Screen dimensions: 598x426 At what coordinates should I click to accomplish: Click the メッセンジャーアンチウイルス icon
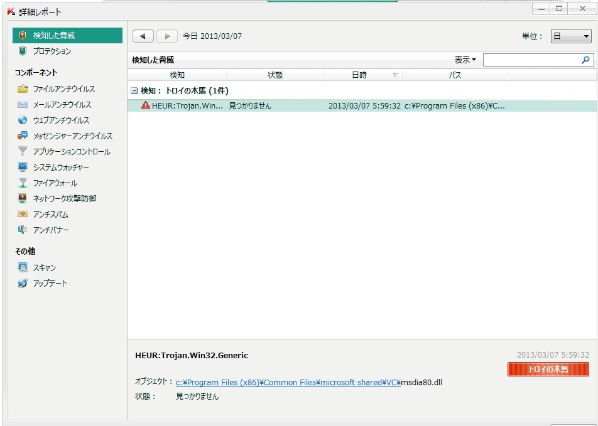pyautogui.click(x=23, y=136)
